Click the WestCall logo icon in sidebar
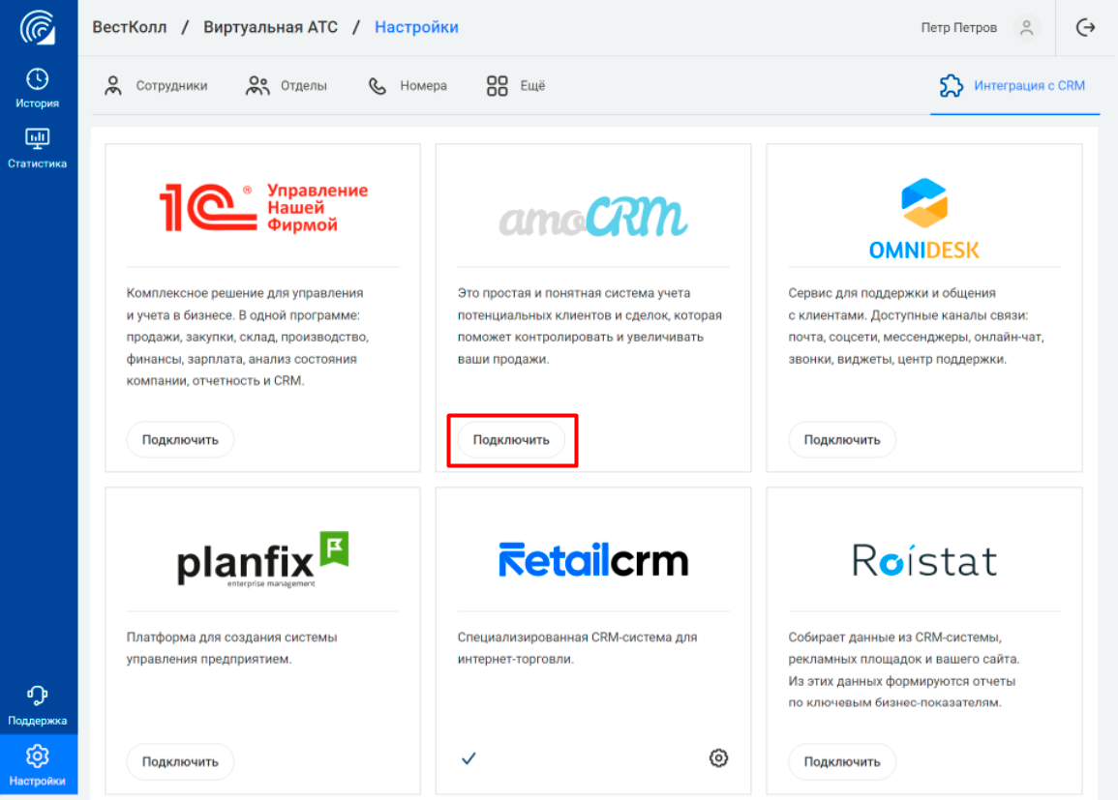Image resolution: width=1118 pixels, height=800 pixels. tap(37, 28)
